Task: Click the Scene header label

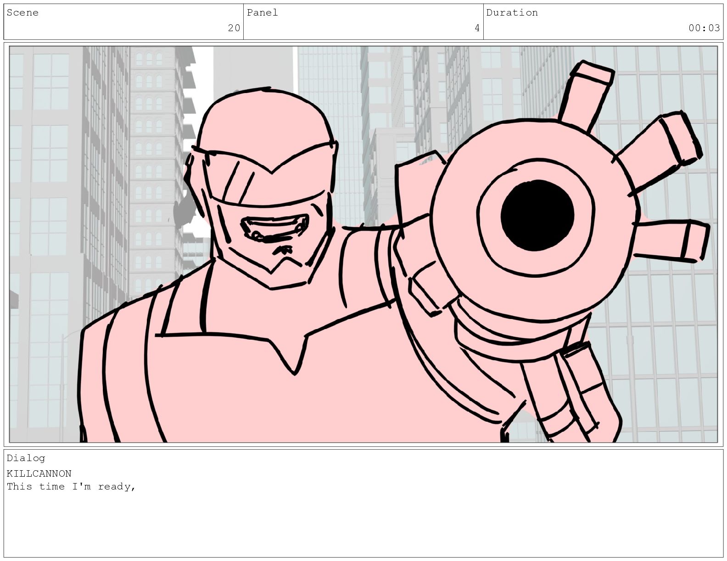Action: coord(22,13)
